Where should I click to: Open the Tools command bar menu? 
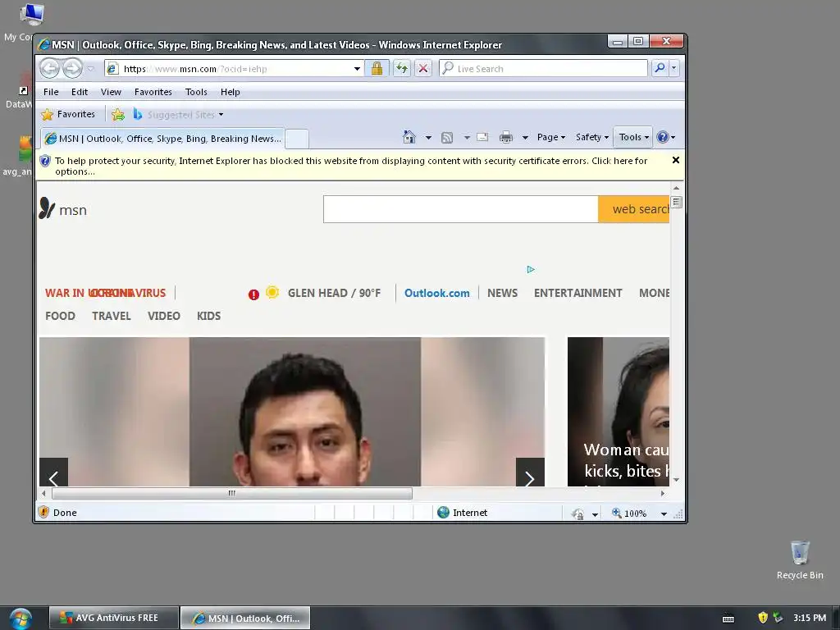point(633,137)
